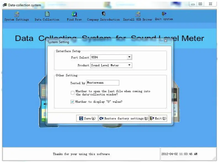Click the date and time status panel
The image size is (219, 162).
pos(188,154)
